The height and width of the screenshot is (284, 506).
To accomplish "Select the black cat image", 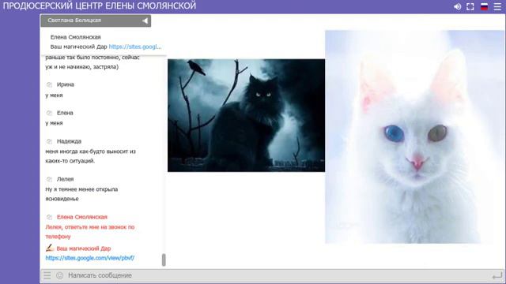I will (x=246, y=115).
